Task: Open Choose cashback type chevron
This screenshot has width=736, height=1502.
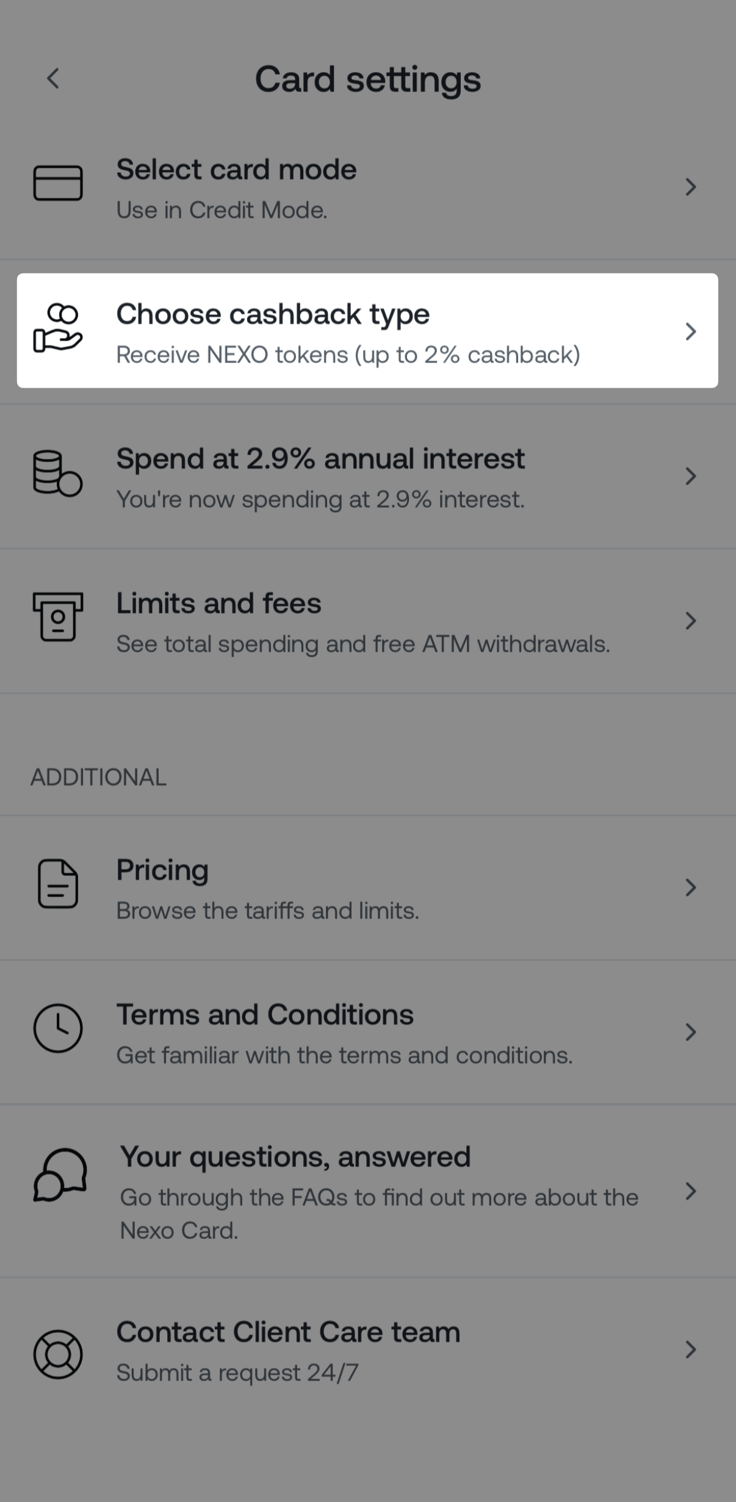Action: [690, 331]
